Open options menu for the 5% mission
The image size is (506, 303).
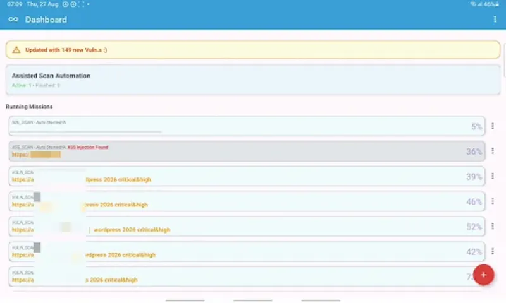point(493,126)
